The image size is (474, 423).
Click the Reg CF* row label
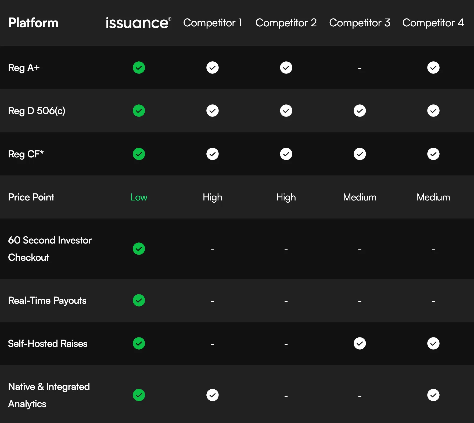[26, 154]
